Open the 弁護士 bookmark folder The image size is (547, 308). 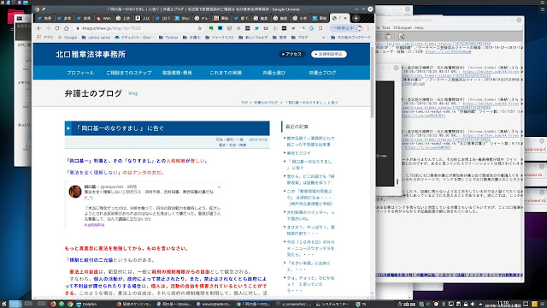[191, 38]
